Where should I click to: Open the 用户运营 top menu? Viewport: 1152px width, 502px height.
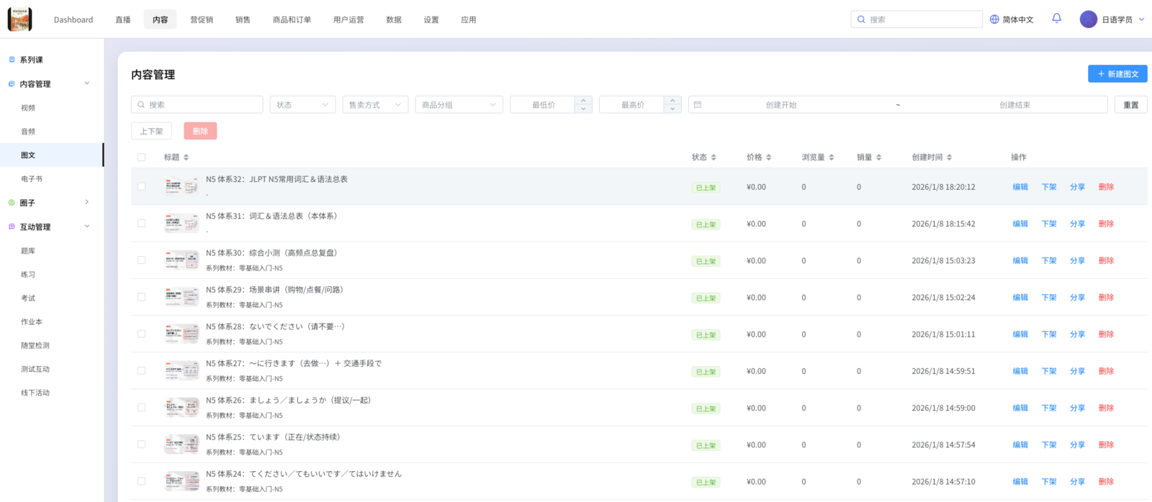pyautogui.click(x=348, y=19)
